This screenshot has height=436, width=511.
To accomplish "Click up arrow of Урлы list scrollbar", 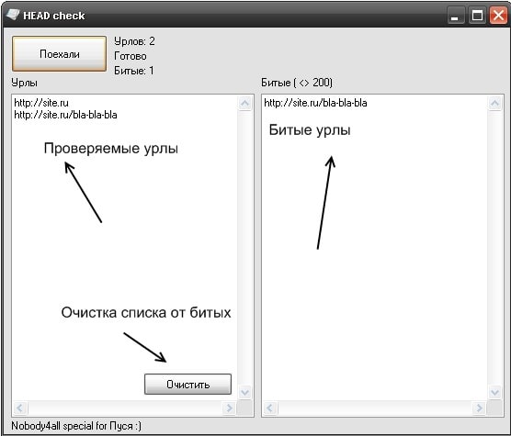I will pyautogui.click(x=244, y=104).
